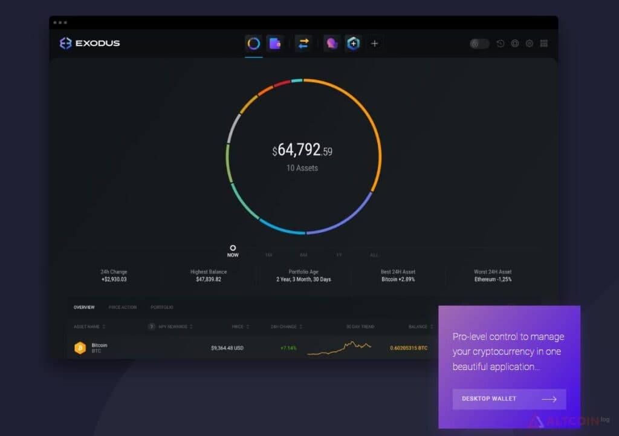619x436 pixels.
Task: Click the +7.14% change value
Action: (x=288, y=348)
